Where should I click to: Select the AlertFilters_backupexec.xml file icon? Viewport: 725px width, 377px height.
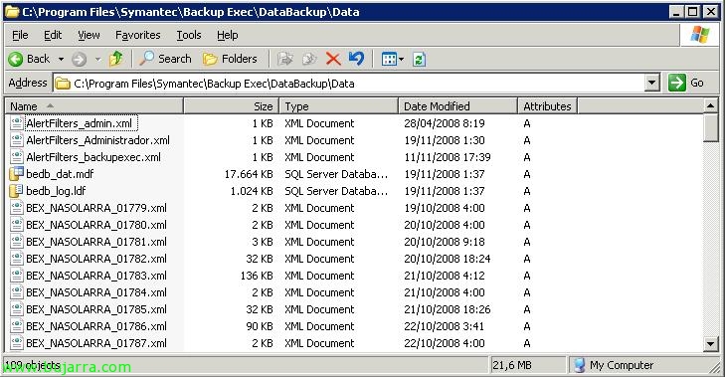point(17,157)
